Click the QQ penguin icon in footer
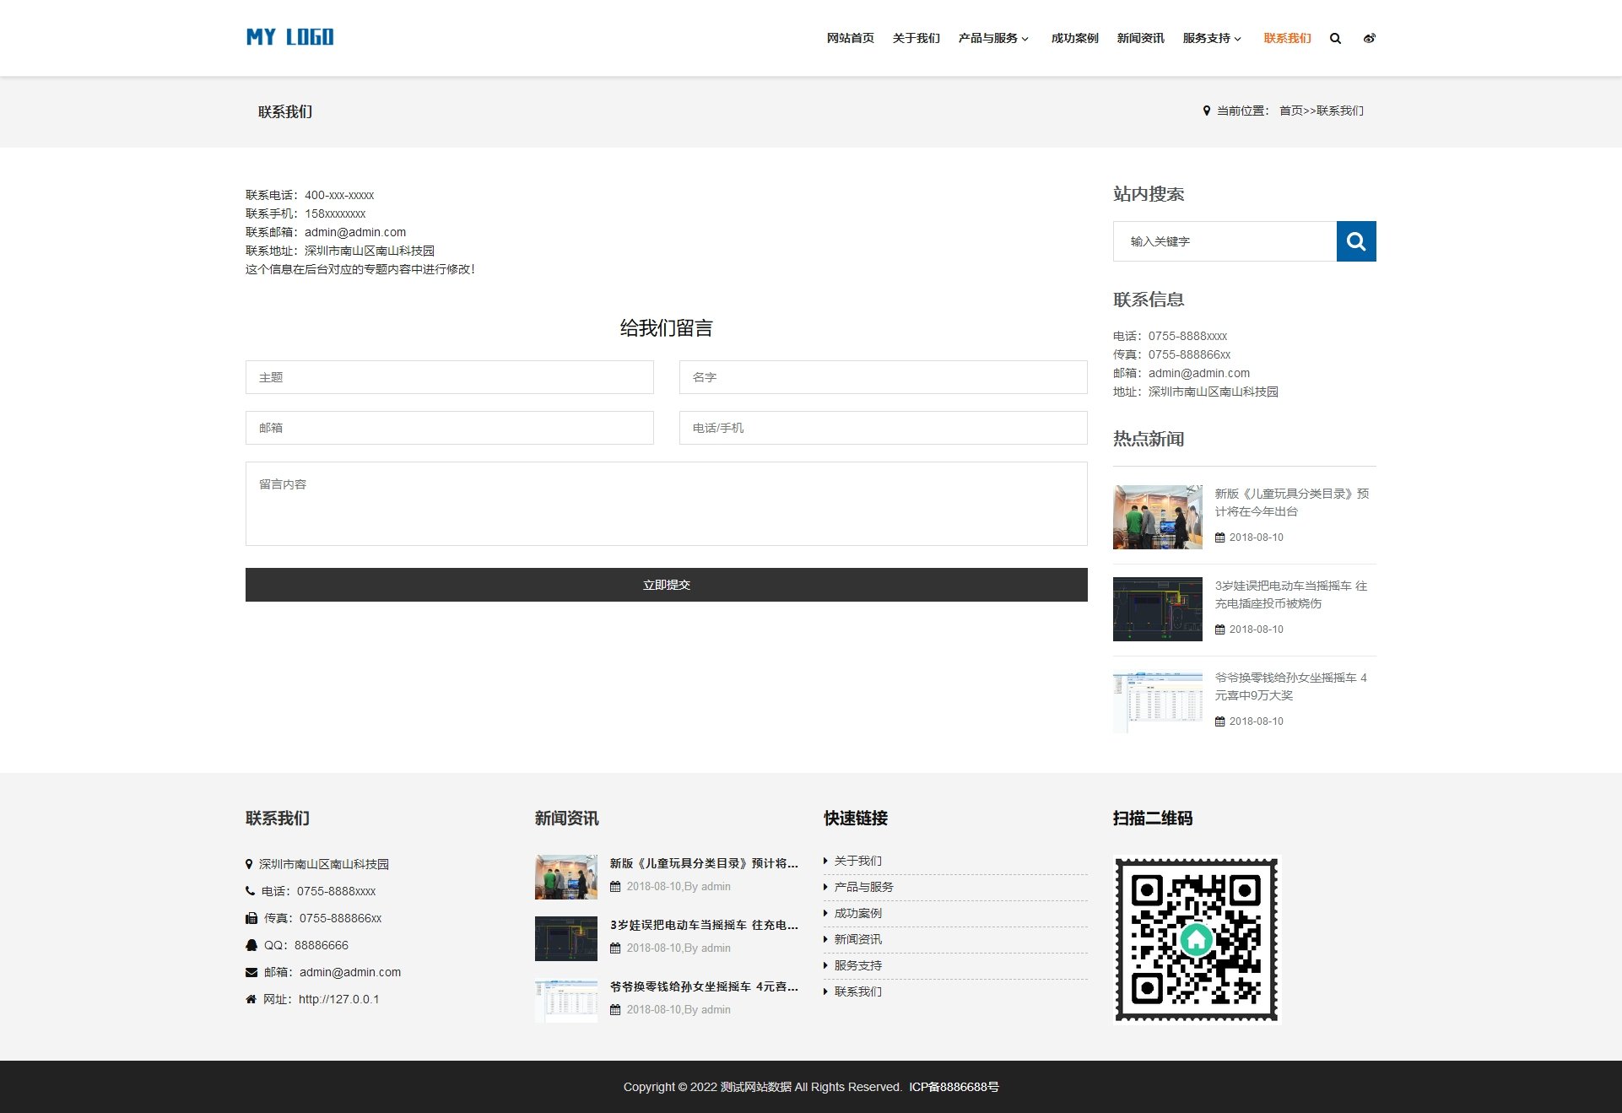The image size is (1622, 1113). coord(251,945)
